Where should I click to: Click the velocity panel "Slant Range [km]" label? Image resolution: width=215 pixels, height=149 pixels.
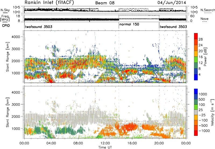tap(8, 112)
